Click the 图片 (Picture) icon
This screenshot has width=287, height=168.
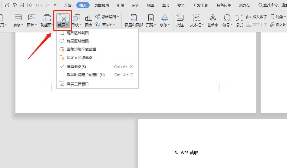tap(31, 18)
